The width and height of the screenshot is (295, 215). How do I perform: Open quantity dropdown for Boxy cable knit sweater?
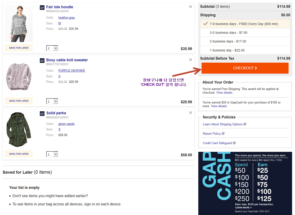pyautogui.click(x=52, y=101)
